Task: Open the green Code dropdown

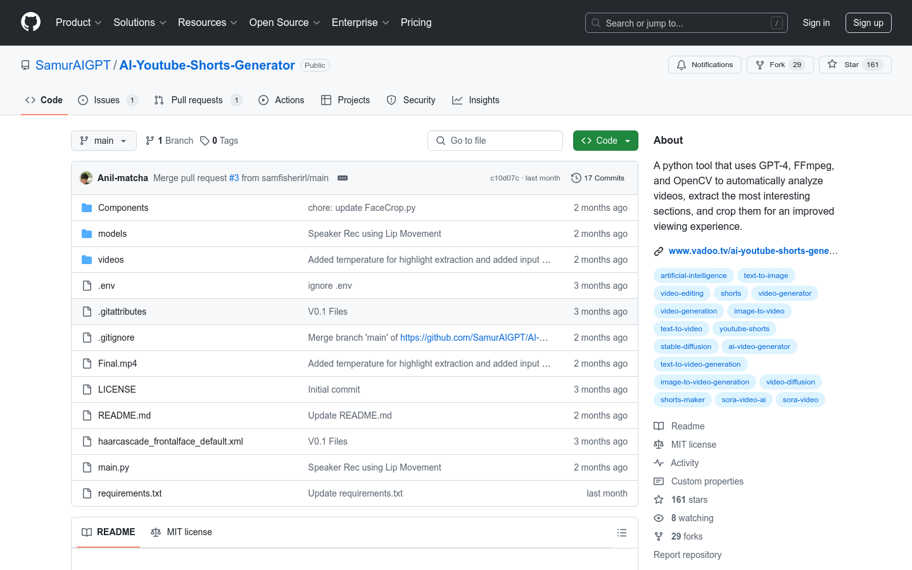Action: (x=605, y=141)
